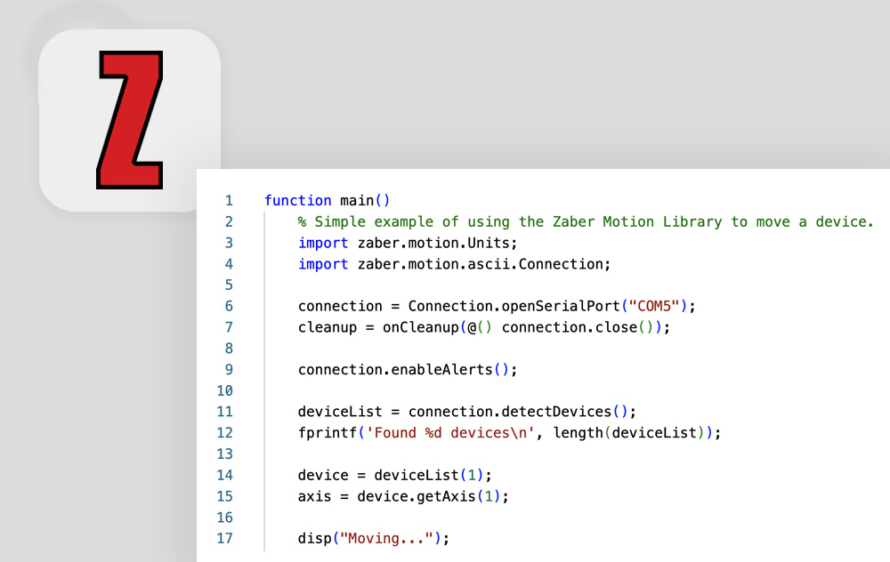Select line number 7 in the gutter
Image resolution: width=890 pixels, height=562 pixels.
[229, 327]
